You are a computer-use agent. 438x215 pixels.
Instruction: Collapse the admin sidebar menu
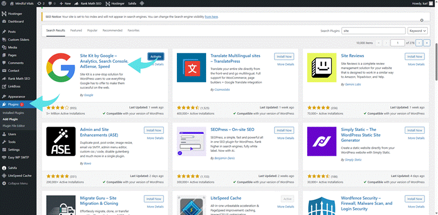(18, 184)
